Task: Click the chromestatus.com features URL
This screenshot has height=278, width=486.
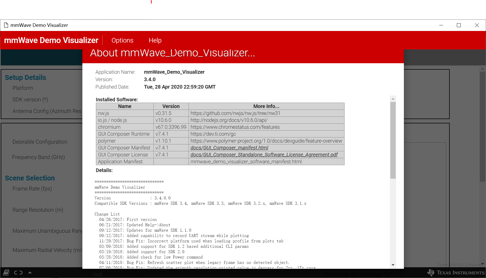Action: [x=235, y=127]
